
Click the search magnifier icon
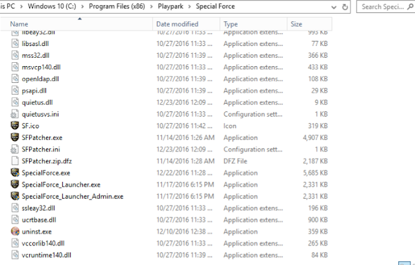coord(410,6)
